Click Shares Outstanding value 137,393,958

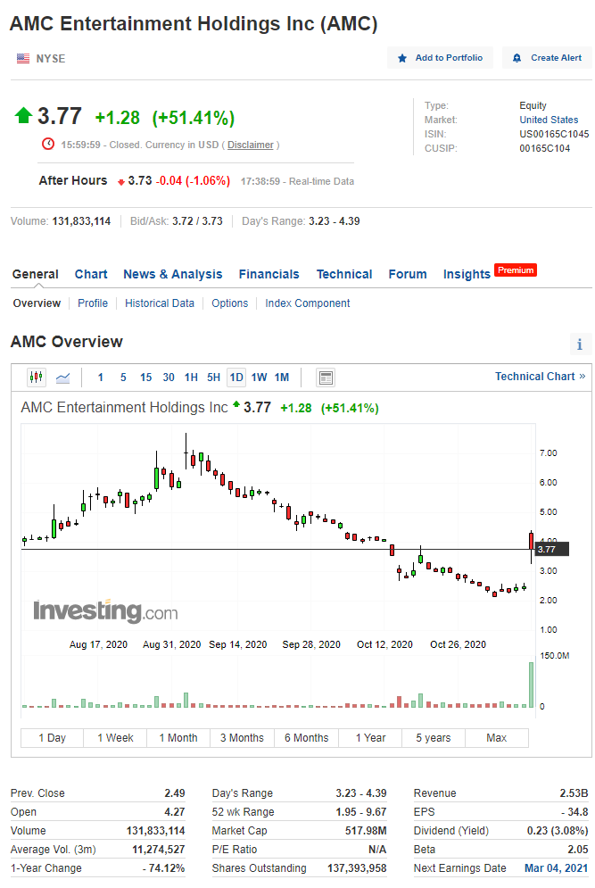tap(357, 868)
